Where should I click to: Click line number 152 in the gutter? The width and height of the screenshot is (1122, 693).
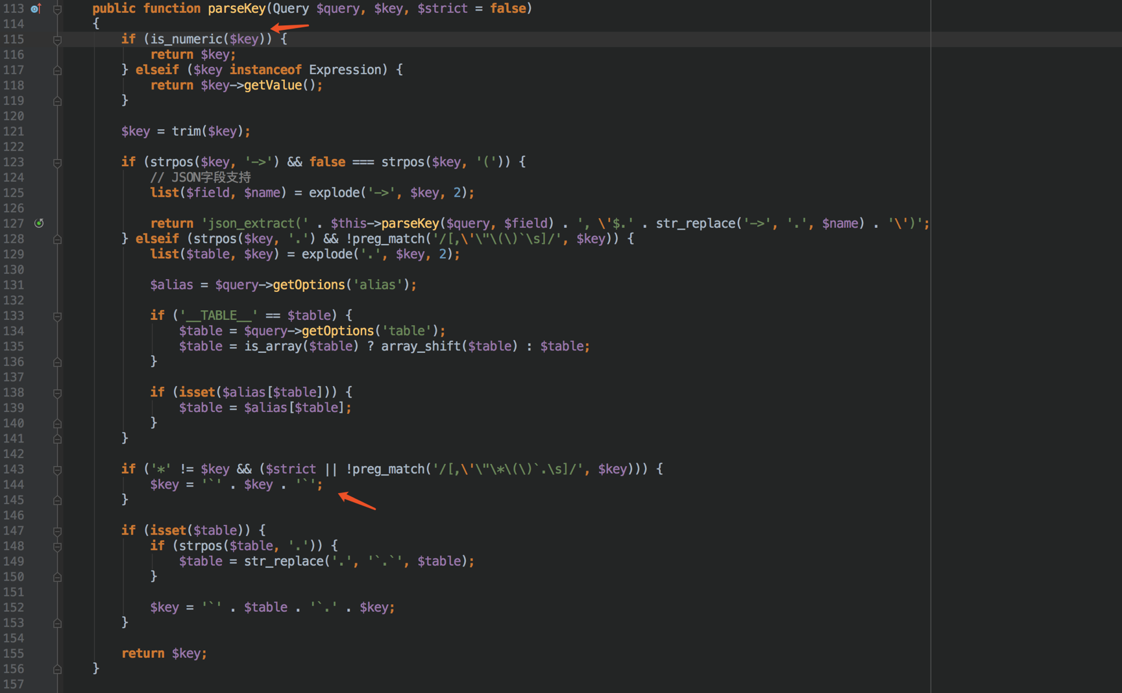13,607
